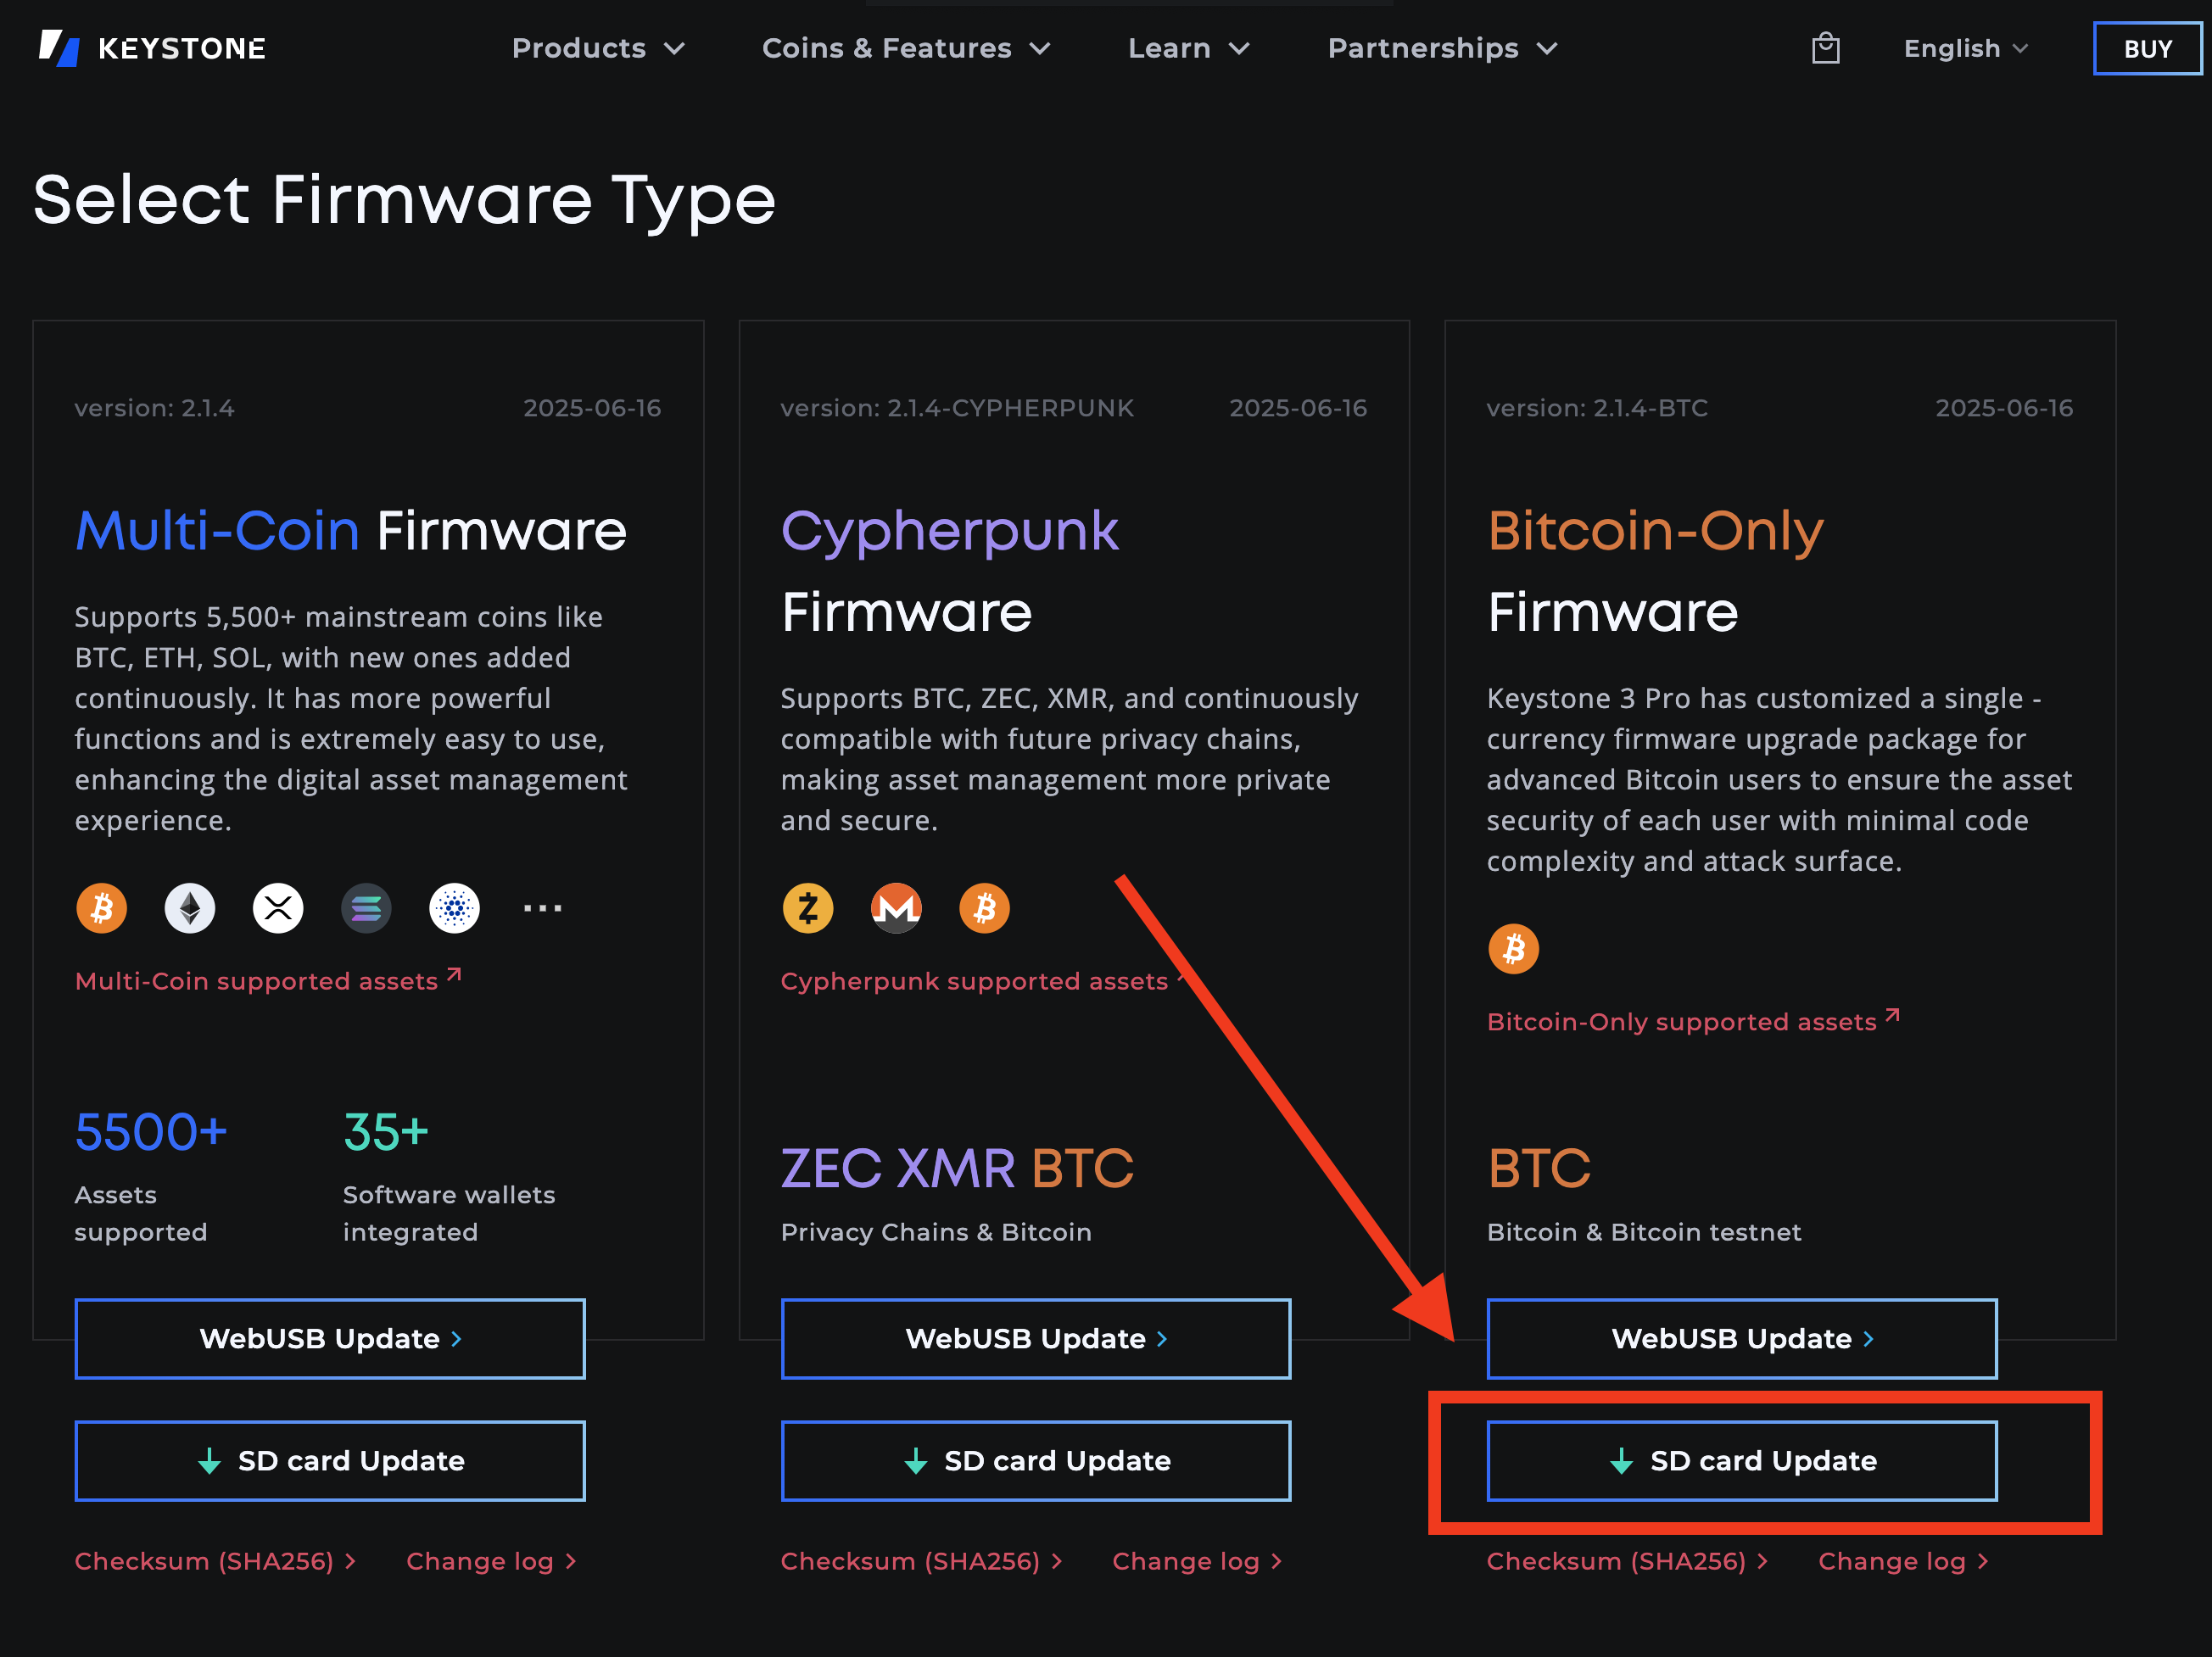Expand the Products dropdown menu
The height and width of the screenshot is (1657, 2212).
pos(597,48)
